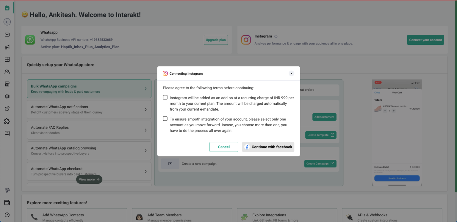
Task: Click the Help question mark icon
Action: tap(7, 215)
